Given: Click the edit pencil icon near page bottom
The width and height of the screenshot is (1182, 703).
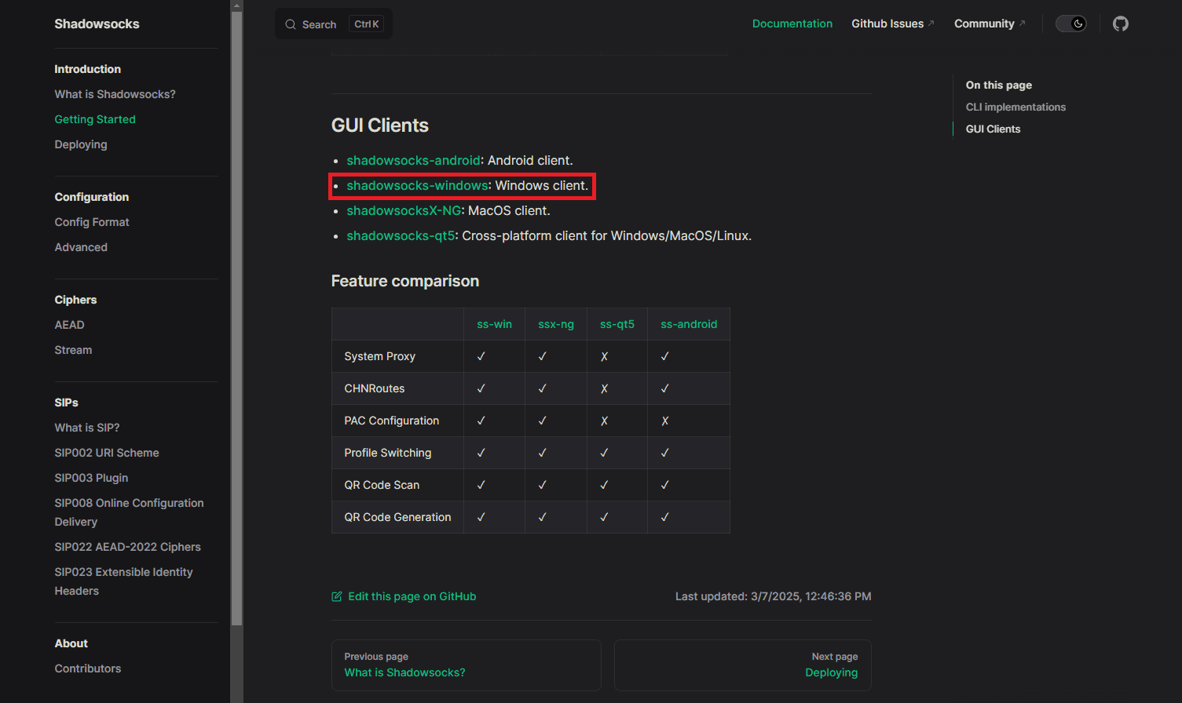Looking at the screenshot, I should pos(338,596).
